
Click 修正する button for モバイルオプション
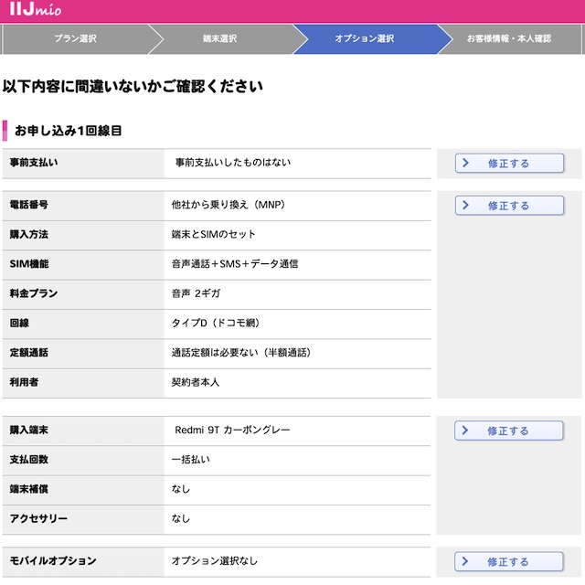point(508,561)
